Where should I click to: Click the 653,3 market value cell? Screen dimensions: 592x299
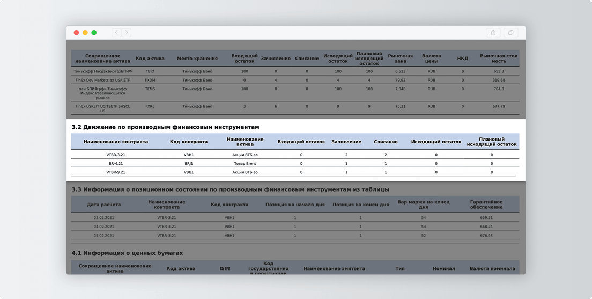[499, 71]
